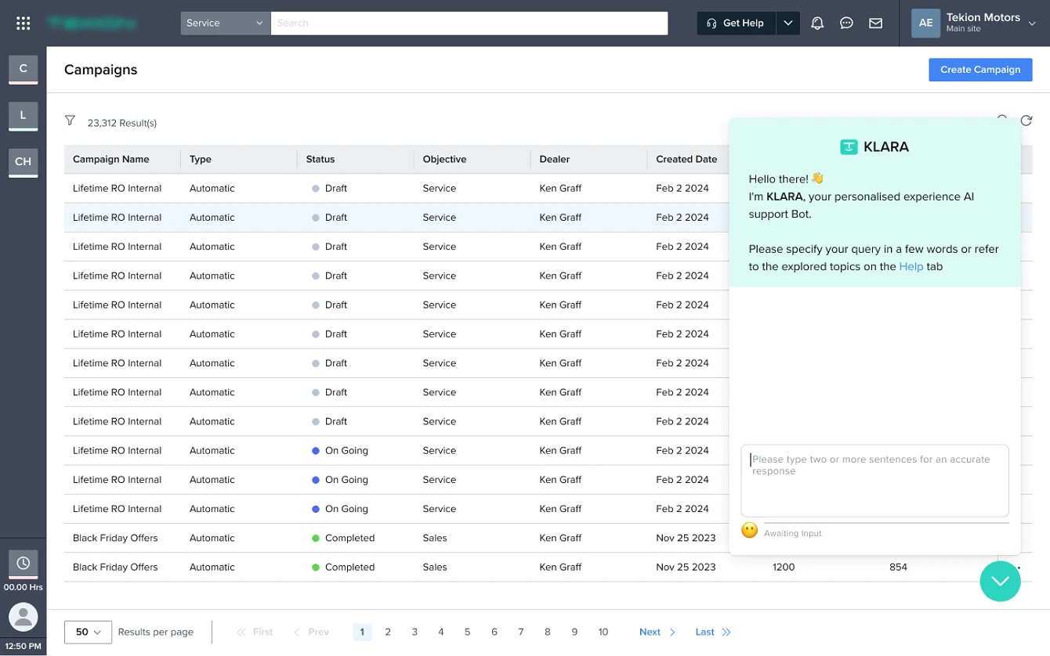1050x656 pixels.
Task: Click the Dealer column header
Action: (555, 159)
